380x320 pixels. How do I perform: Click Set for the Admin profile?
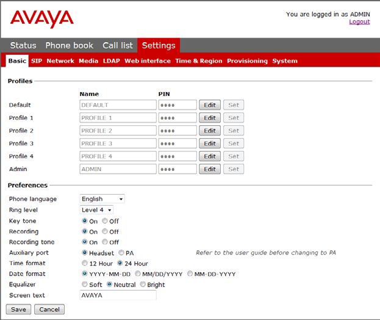[234, 169]
